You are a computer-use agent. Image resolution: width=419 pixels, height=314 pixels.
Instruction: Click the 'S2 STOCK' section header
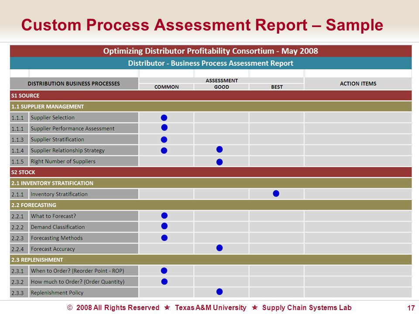coord(211,172)
